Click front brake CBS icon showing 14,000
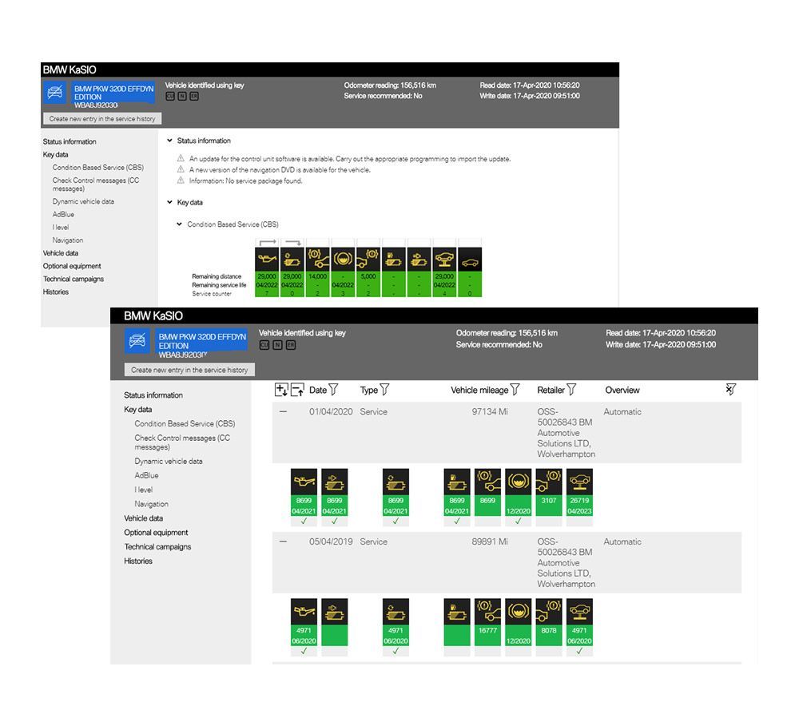 point(317,260)
